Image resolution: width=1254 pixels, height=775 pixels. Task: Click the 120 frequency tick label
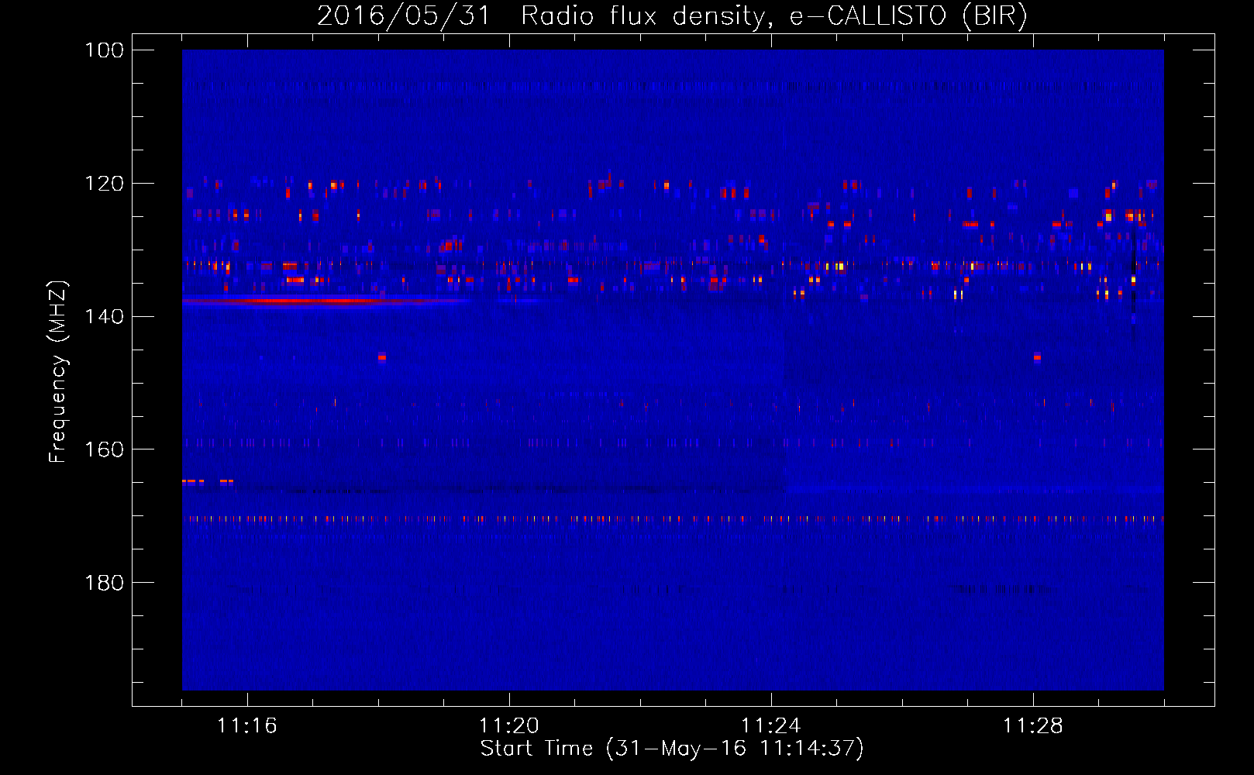[x=104, y=184]
